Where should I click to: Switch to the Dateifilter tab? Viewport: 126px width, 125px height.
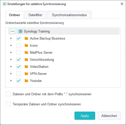pos(35,15)
